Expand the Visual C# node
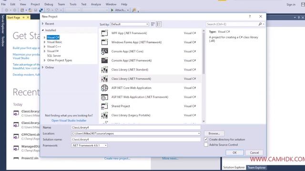The height and width of the screenshot is (171, 305). [x=44, y=38]
